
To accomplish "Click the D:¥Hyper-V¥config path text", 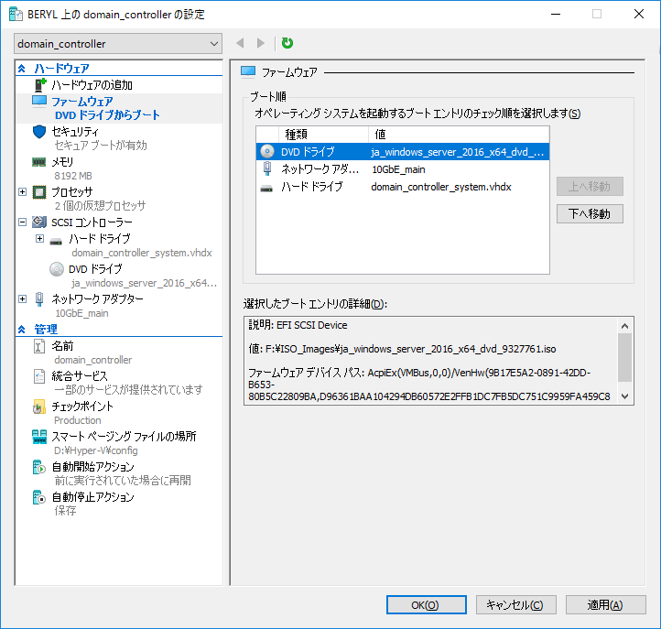I will (x=96, y=450).
